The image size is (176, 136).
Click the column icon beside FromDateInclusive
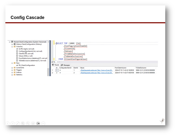[x=17, y=58]
